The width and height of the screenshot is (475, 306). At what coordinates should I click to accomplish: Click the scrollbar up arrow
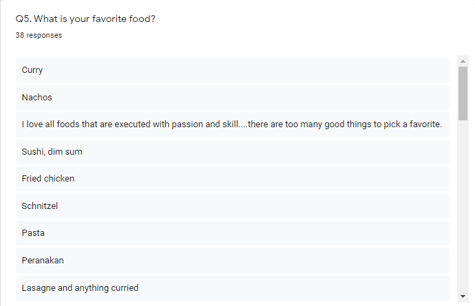tap(463, 61)
